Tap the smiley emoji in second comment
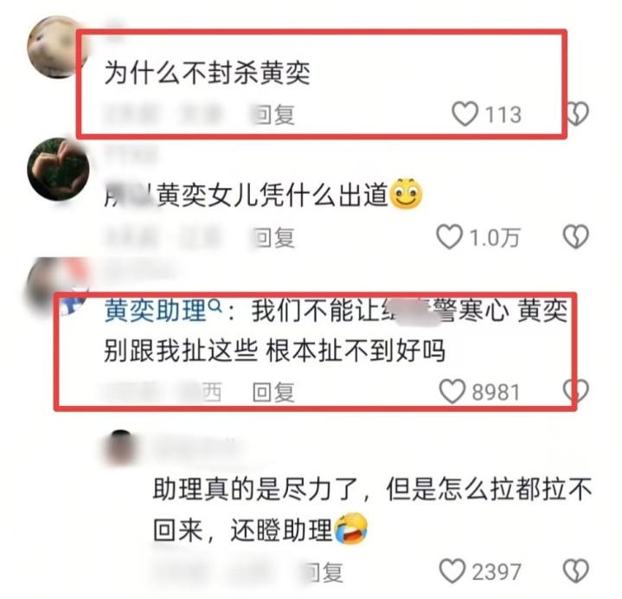Image resolution: width=622 pixels, height=599 pixels. (407, 194)
